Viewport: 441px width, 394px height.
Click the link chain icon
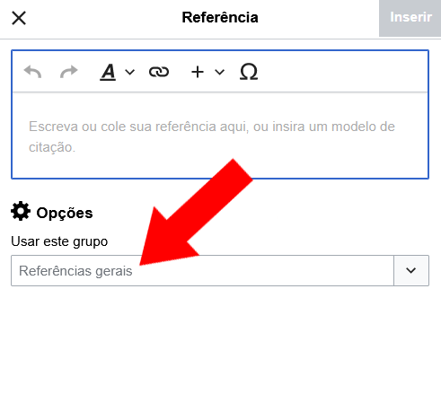click(159, 72)
